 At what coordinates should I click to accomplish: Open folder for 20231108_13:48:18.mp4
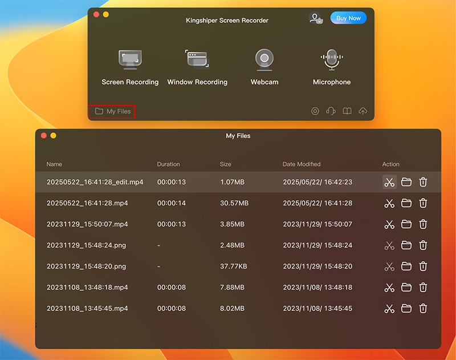coord(406,288)
